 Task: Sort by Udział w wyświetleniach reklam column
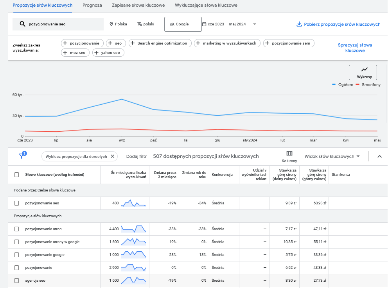coord(254,175)
